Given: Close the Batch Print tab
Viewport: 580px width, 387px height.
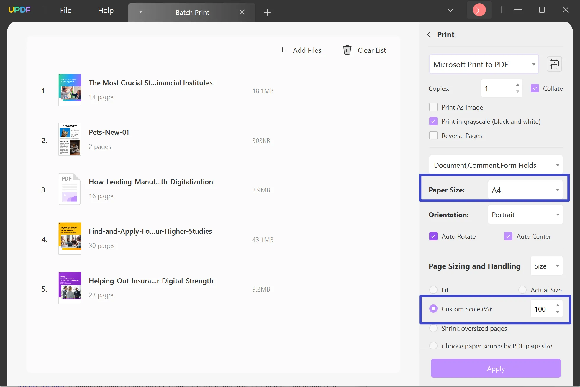Looking at the screenshot, I should point(242,12).
